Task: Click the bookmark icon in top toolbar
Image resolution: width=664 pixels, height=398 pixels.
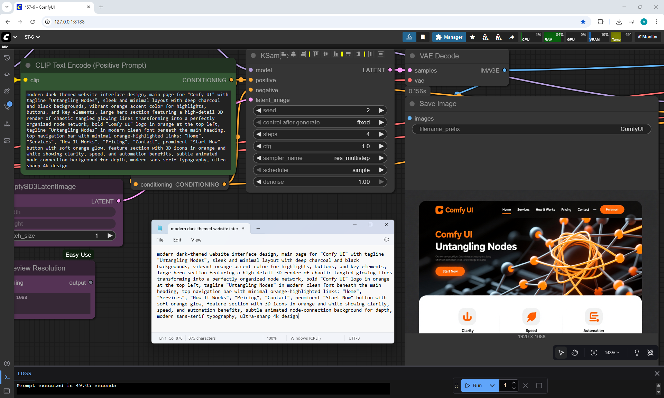Action: point(423,37)
